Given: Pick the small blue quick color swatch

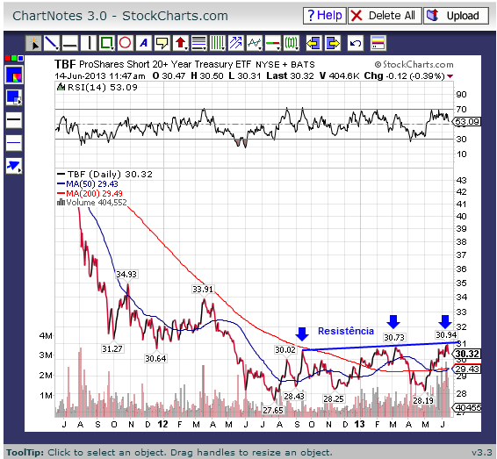Looking at the screenshot, I should pos(20,58).
